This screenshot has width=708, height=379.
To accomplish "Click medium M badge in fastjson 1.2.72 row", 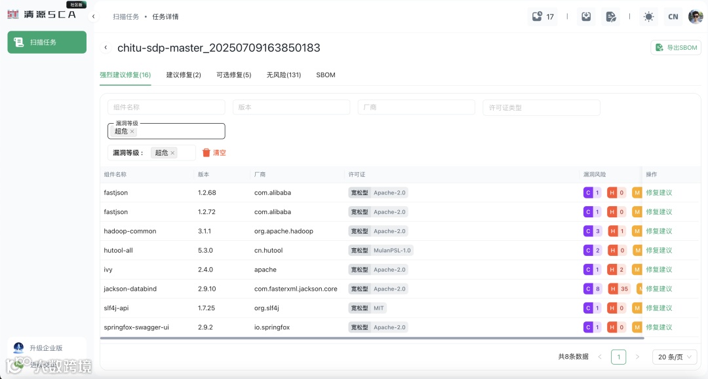I will (637, 212).
